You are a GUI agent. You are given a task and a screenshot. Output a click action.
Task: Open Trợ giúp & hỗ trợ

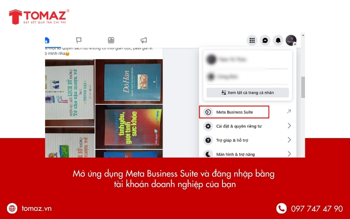coord(248,140)
